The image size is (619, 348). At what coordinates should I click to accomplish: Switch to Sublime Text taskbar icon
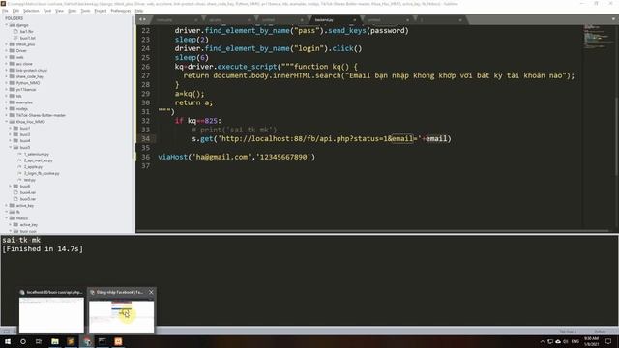pyautogui.click(x=71, y=341)
